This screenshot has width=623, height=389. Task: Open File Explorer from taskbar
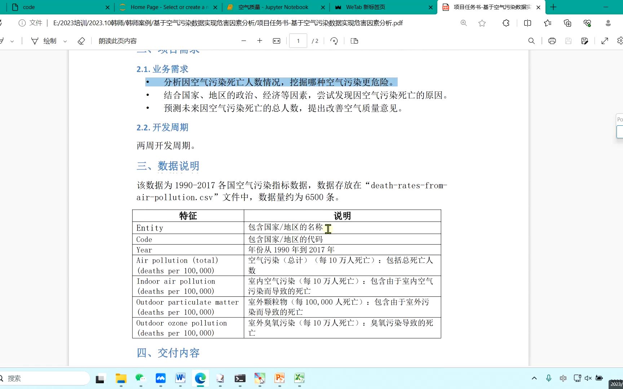click(x=121, y=378)
